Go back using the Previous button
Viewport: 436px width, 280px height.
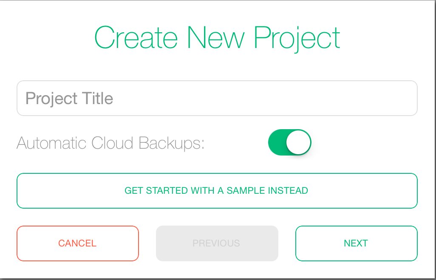217,243
